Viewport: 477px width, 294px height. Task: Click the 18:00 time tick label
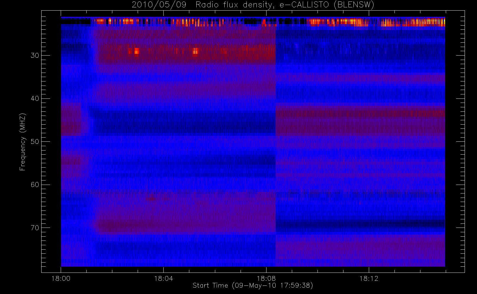pyautogui.click(x=61, y=278)
